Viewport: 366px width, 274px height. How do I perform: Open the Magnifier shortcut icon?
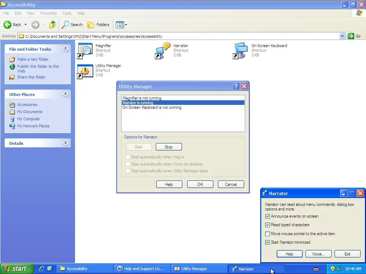(85, 51)
